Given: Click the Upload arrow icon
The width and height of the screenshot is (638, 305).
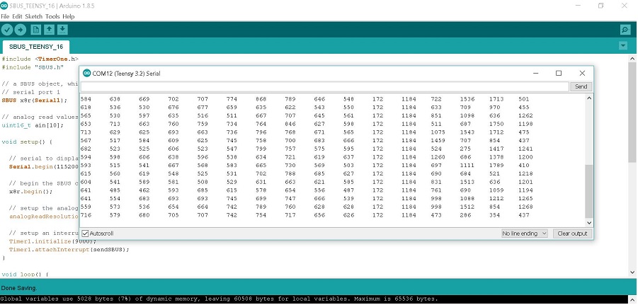Looking at the screenshot, I should click(21, 30).
